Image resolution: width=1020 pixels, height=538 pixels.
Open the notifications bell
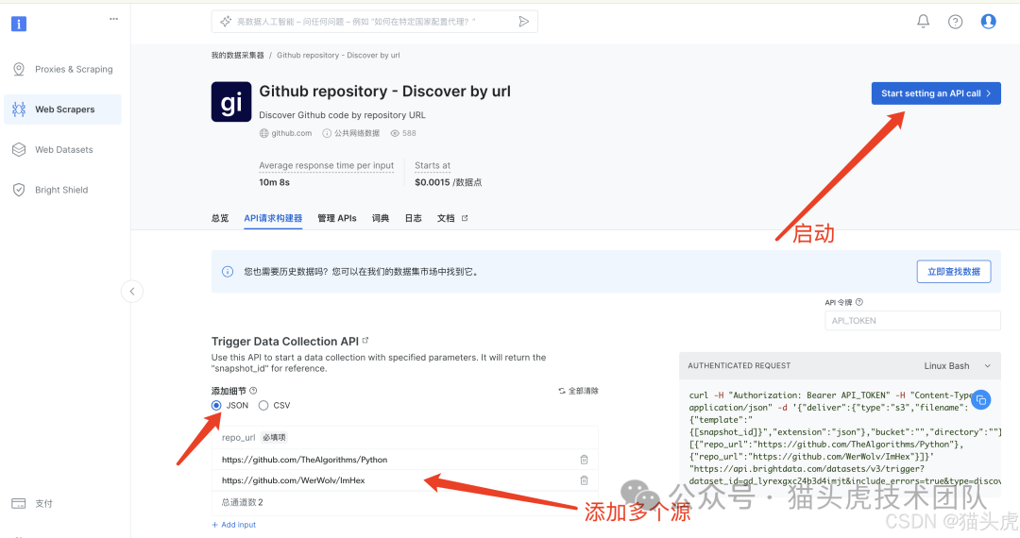click(923, 22)
